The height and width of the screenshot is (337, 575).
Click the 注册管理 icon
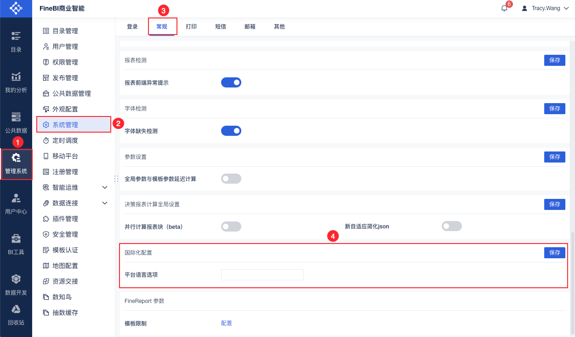click(46, 172)
